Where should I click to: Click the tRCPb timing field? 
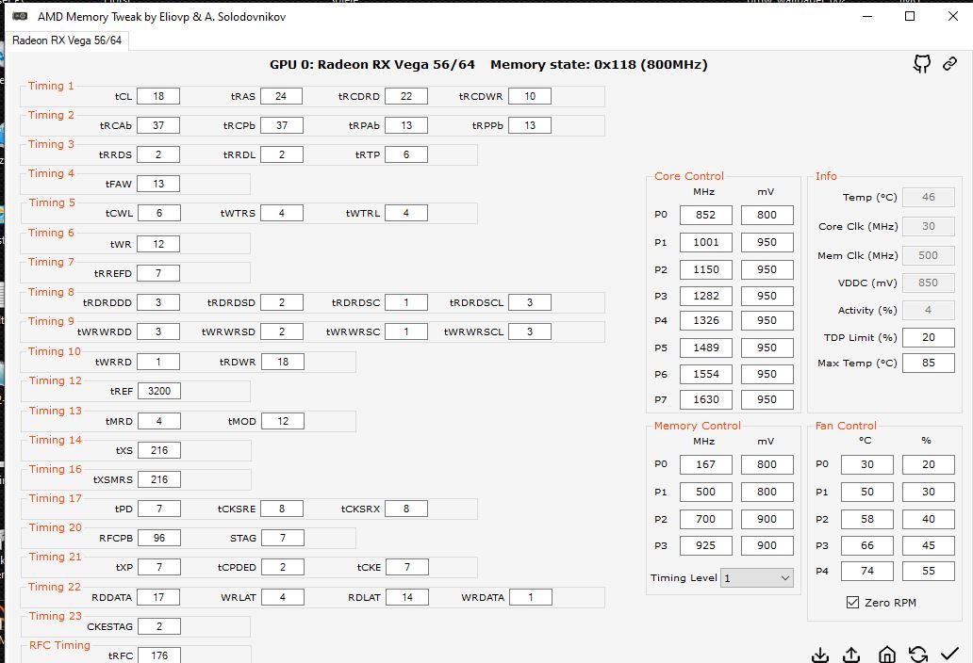point(282,125)
